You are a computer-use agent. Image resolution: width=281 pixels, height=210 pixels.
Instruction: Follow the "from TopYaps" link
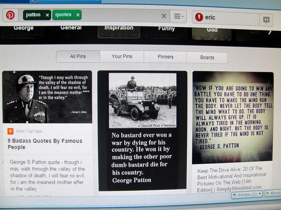(x=29, y=131)
